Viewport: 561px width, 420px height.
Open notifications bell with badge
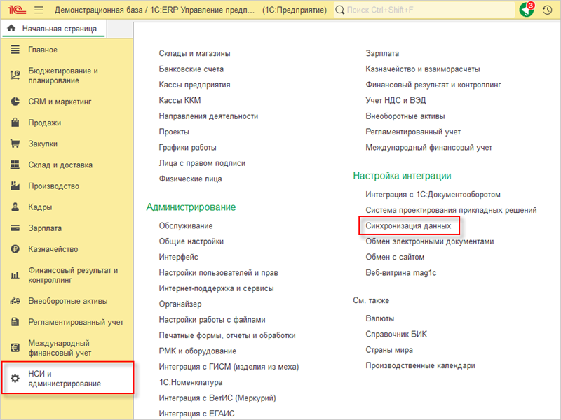coord(526,10)
